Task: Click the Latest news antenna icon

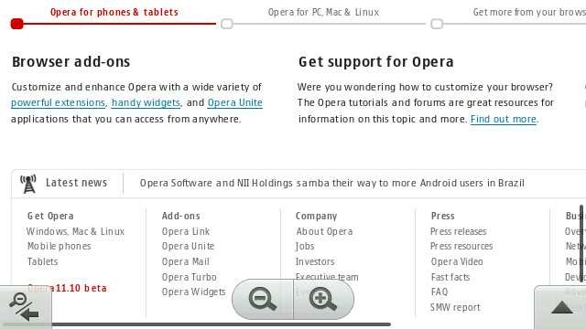Action: tap(28, 184)
